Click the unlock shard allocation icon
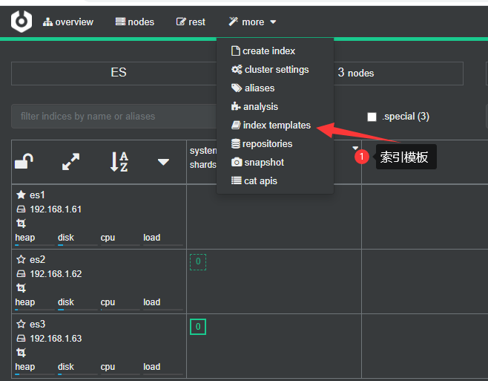The image size is (488, 381). 24,161
